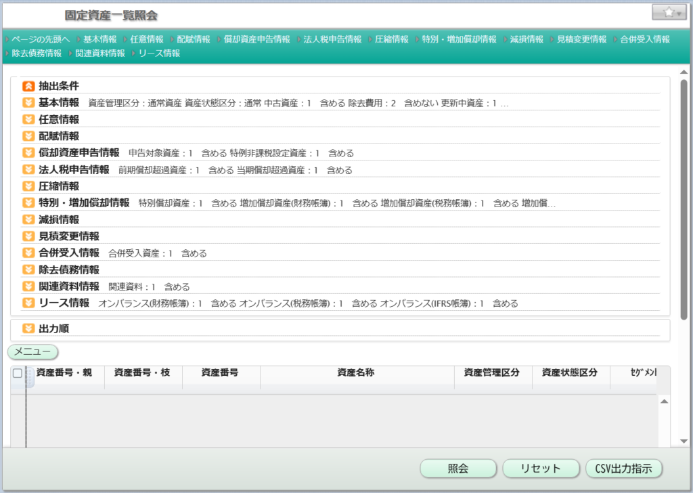Expand 圧縮情報 section arrow icon
This screenshot has height=493, width=693.
pos(28,186)
